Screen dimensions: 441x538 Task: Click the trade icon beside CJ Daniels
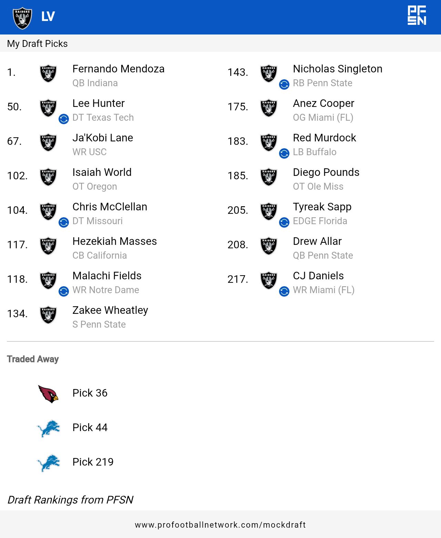click(x=284, y=291)
